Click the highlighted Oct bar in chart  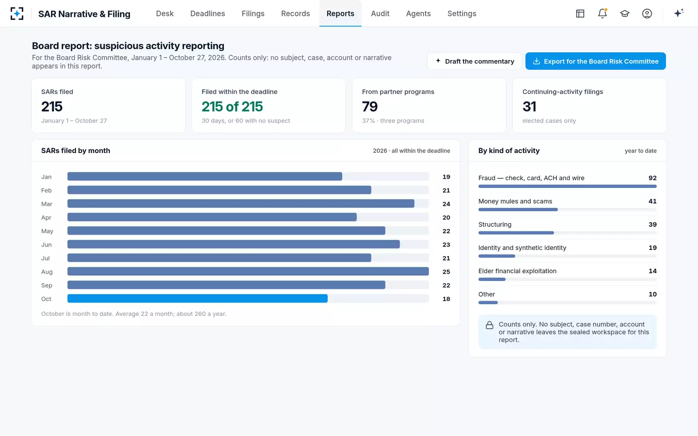pos(197,298)
